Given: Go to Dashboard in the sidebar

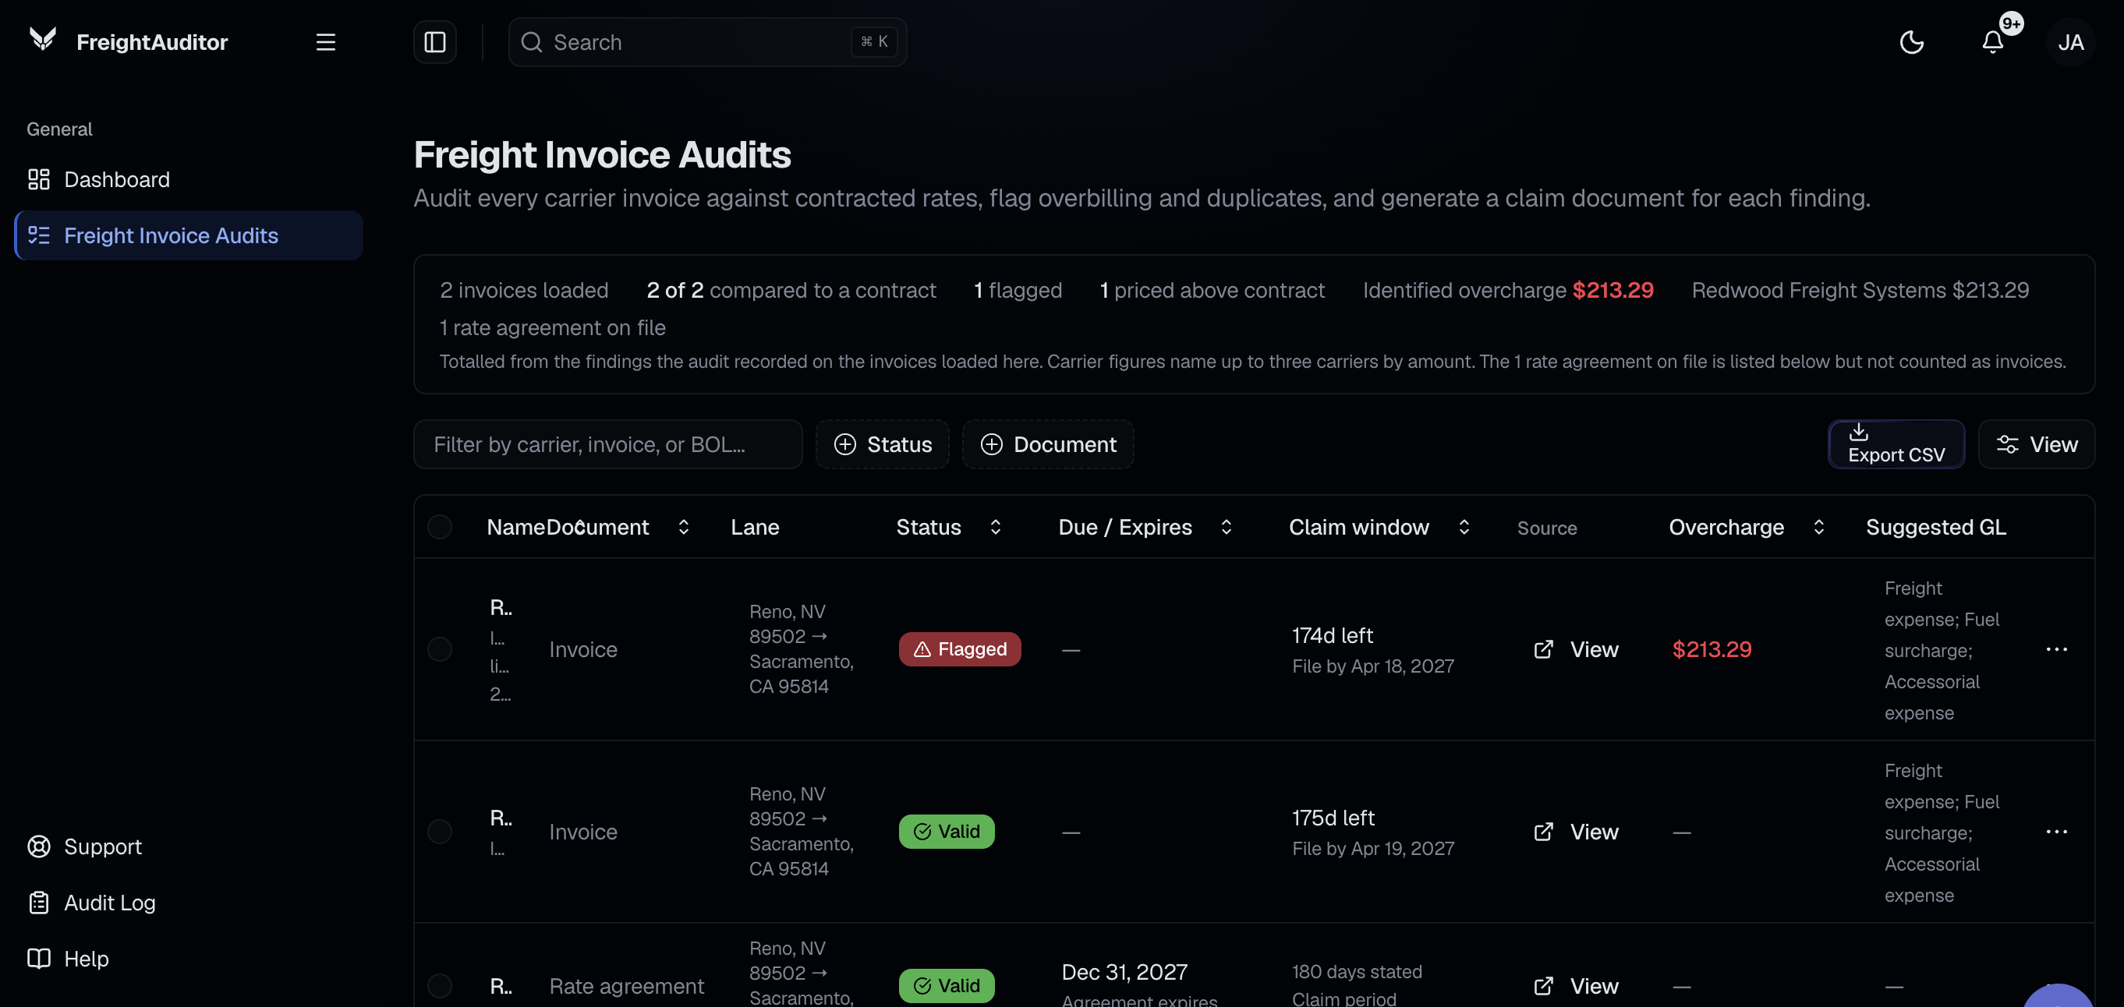Looking at the screenshot, I should pos(189,178).
